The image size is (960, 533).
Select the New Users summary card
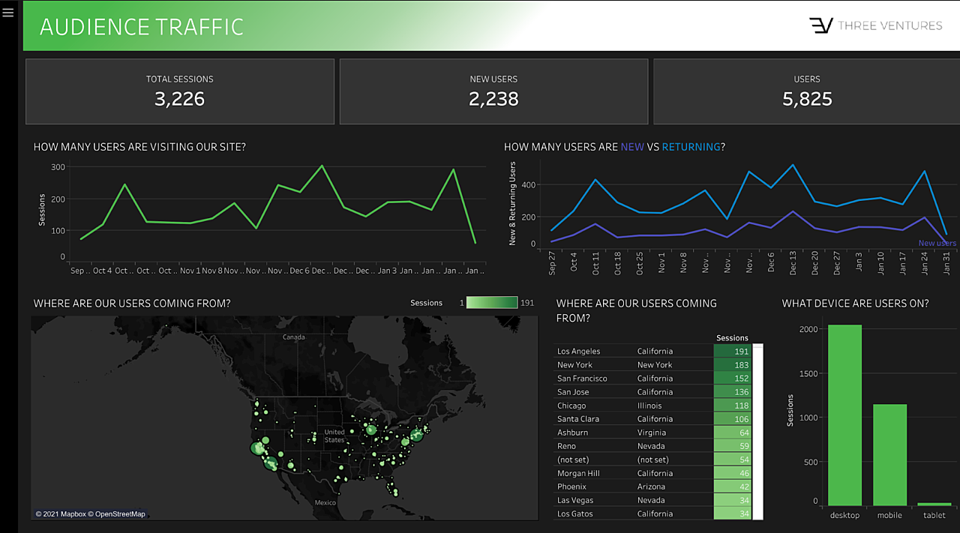click(493, 91)
